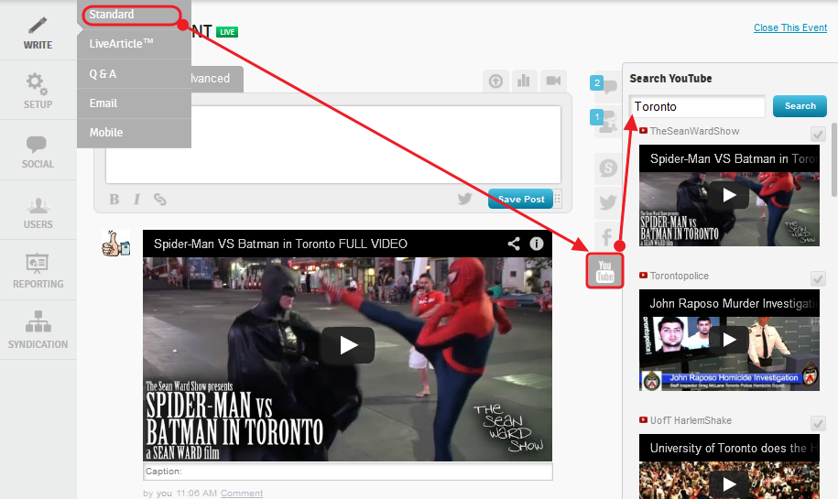Choose Q & A in the Write menu

coord(103,73)
